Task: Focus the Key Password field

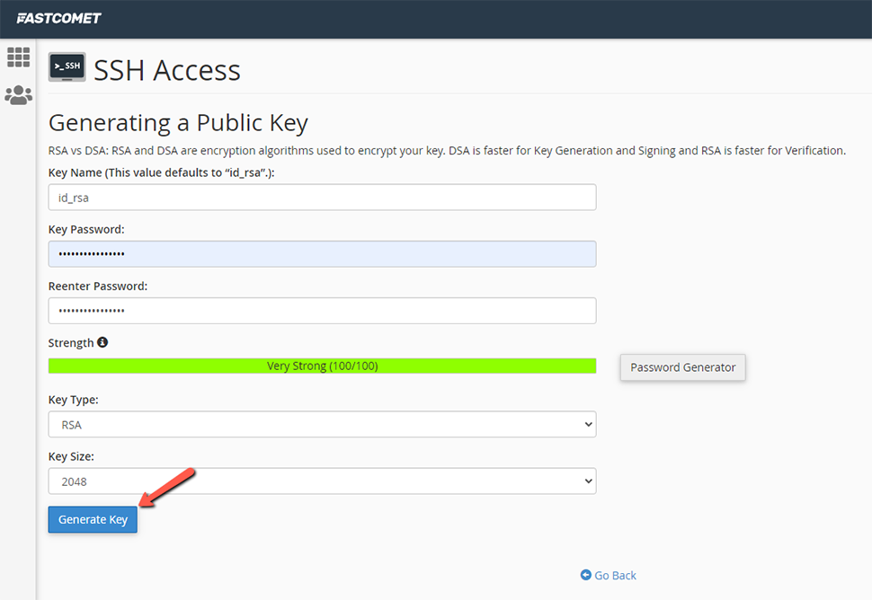Action: pos(322,254)
